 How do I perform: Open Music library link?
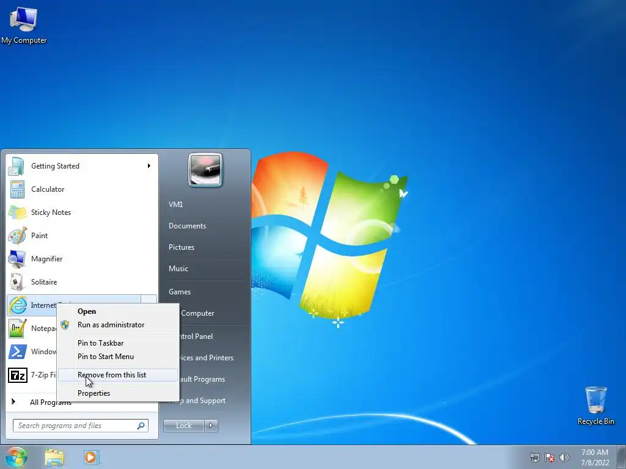coord(179,269)
